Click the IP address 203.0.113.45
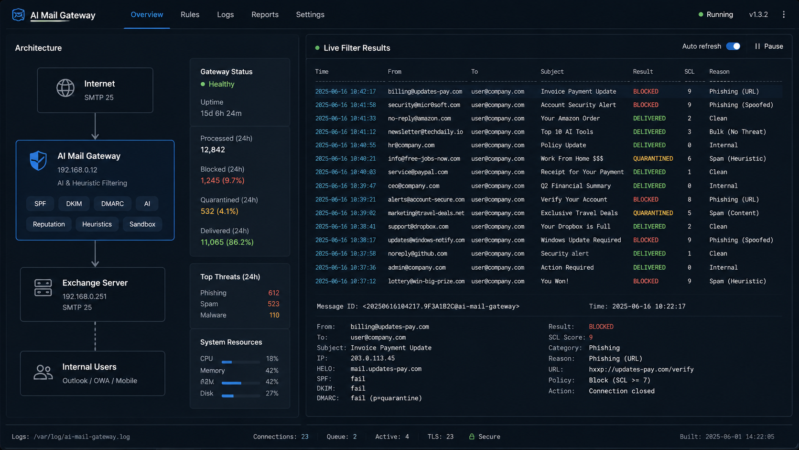 pos(373,358)
